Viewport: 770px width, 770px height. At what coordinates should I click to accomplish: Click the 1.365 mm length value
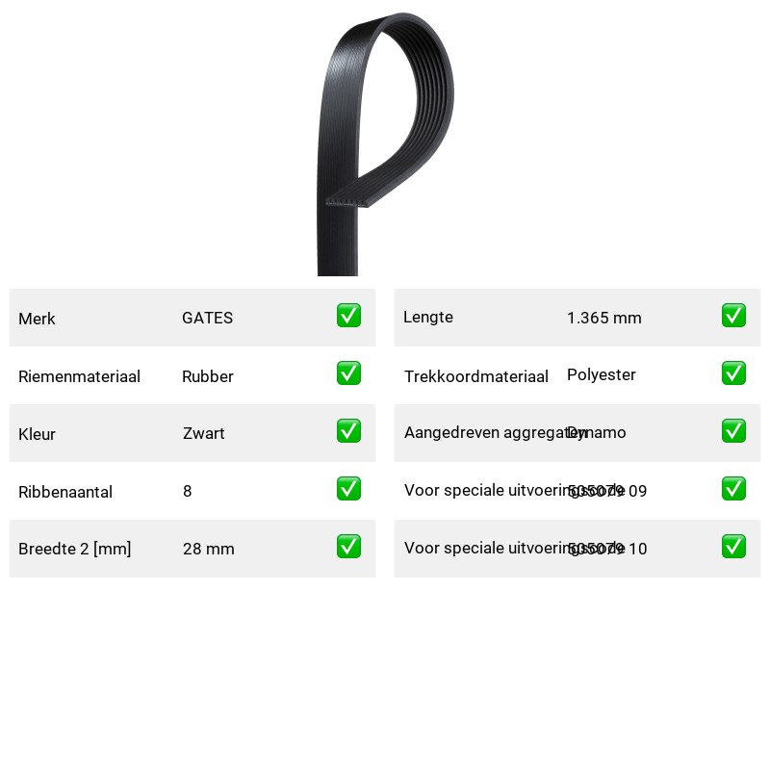coord(604,318)
